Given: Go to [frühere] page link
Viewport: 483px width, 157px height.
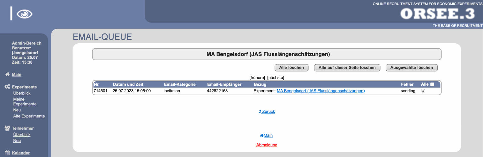Looking at the screenshot, I should pos(257,77).
